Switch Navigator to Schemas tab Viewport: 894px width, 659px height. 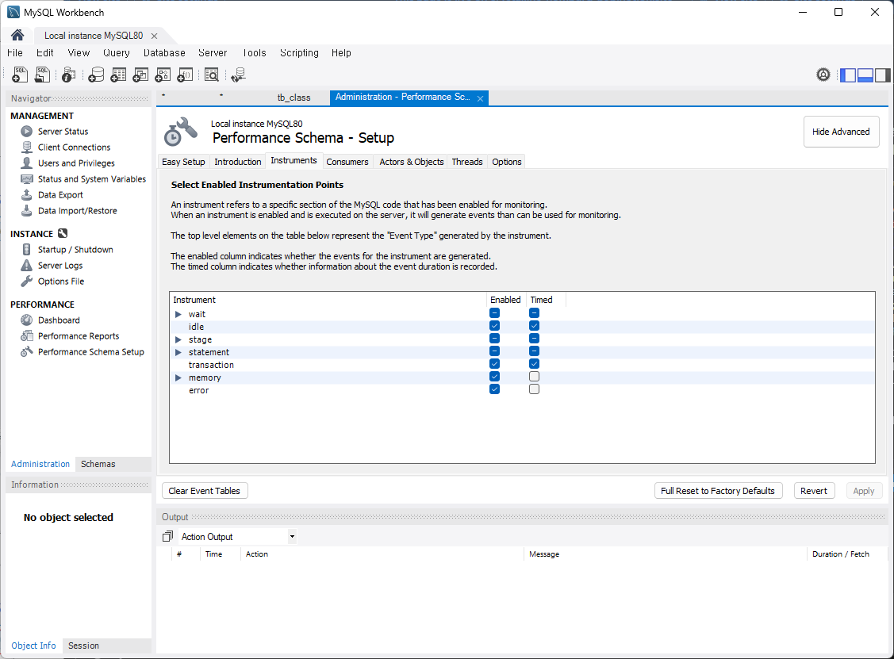tap(98, 464)
